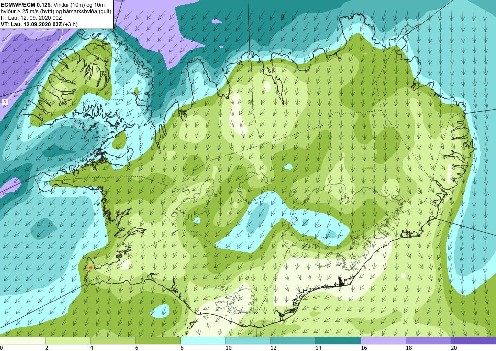
Task: Click the '12' legend scale label
Action: 273,348
